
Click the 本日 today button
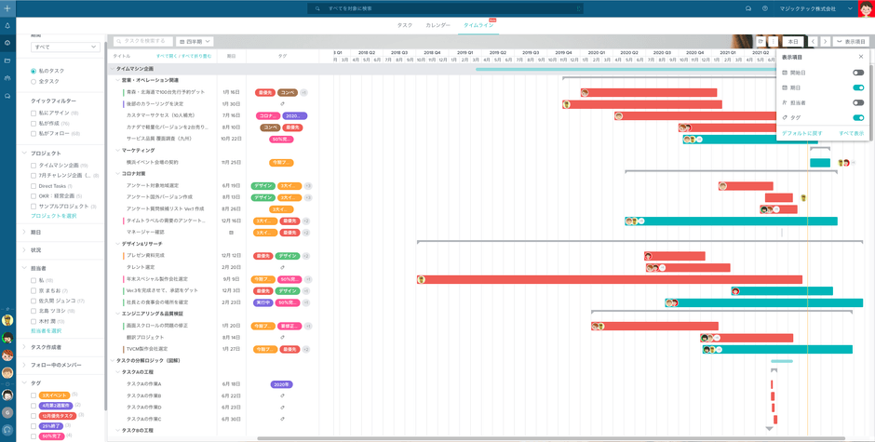pyautogui.click(x=793, y=42)
